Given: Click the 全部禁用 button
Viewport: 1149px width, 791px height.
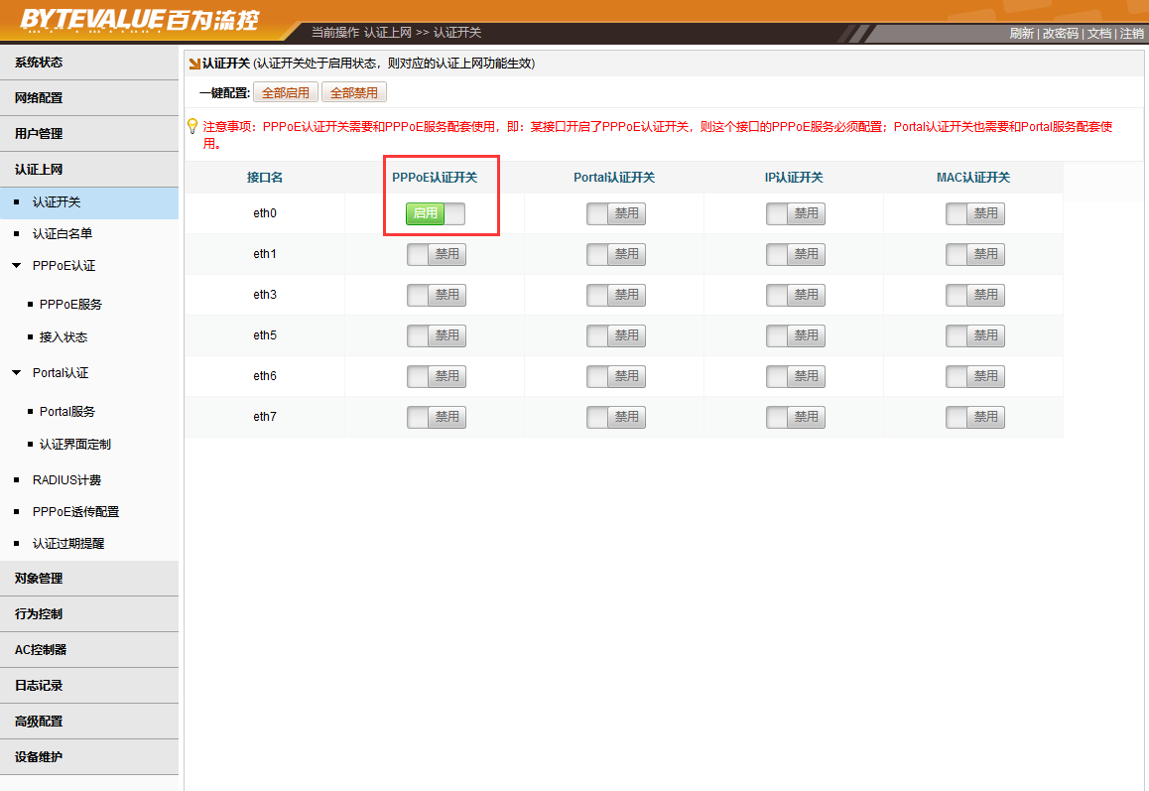Looking at the screenshot, I should coord(354,93).
